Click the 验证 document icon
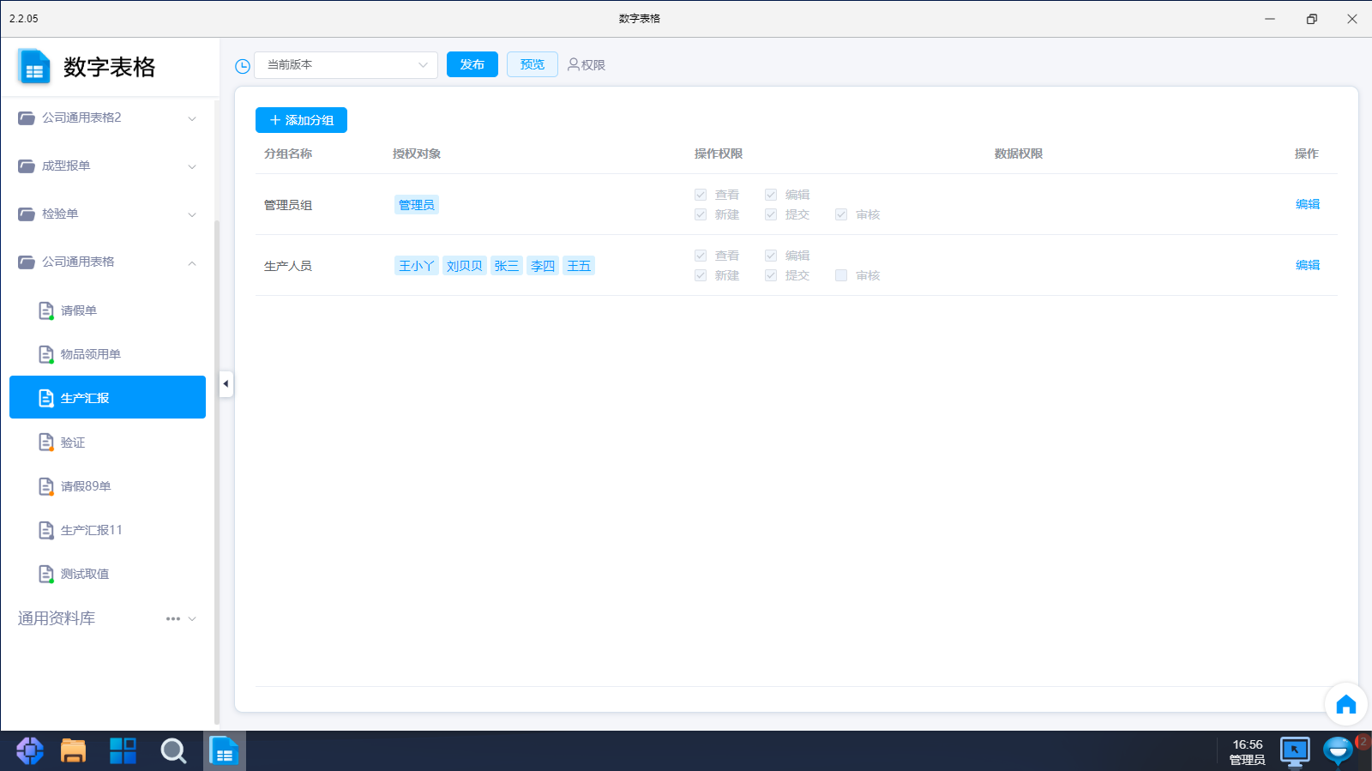The height and width of the screenshot is (771, 1372). click(46, 443)
